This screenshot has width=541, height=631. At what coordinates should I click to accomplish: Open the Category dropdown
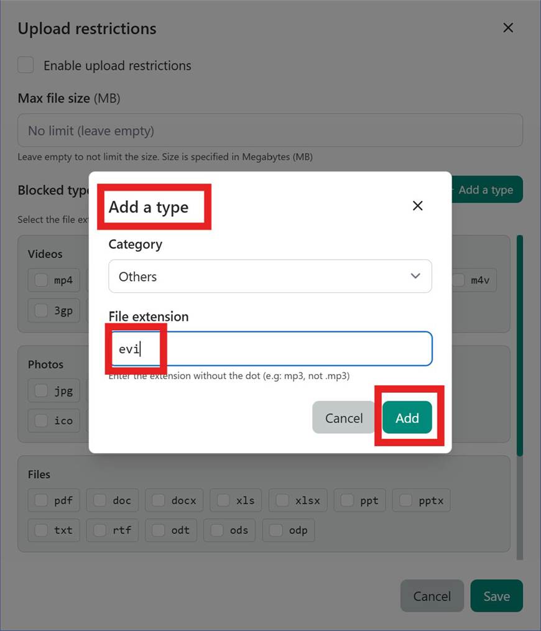270,276
